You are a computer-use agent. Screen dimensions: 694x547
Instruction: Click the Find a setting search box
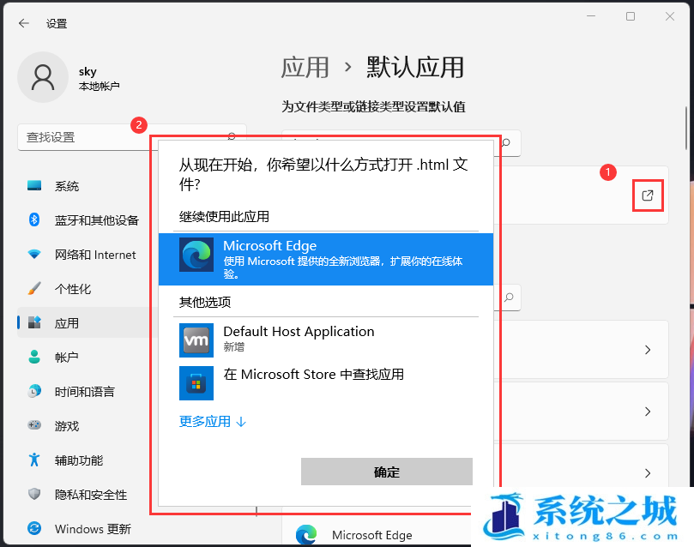(120, 137)
